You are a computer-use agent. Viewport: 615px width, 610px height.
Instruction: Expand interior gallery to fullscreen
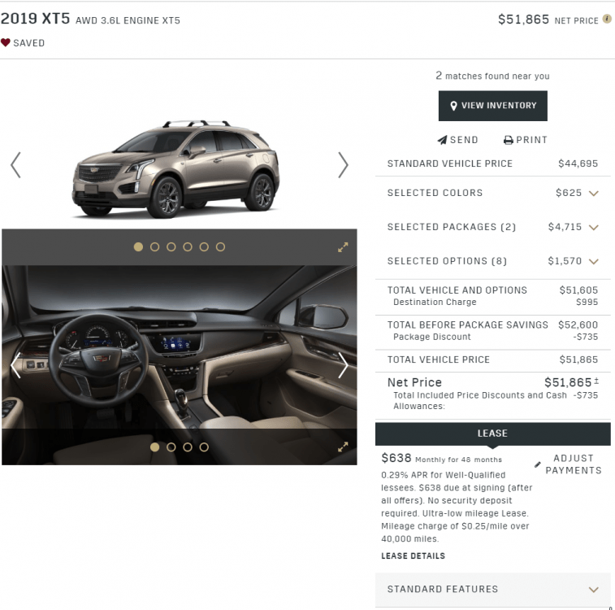[343, 447]
